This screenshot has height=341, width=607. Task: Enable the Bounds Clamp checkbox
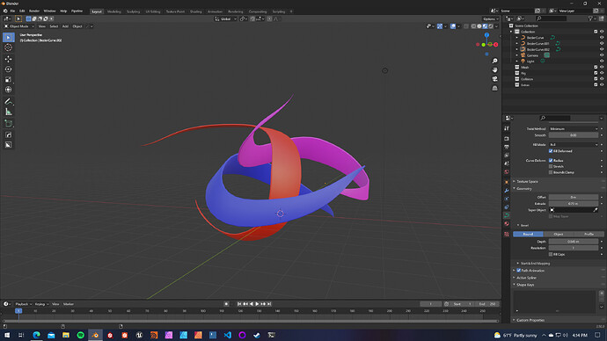[x=551, y=172]
